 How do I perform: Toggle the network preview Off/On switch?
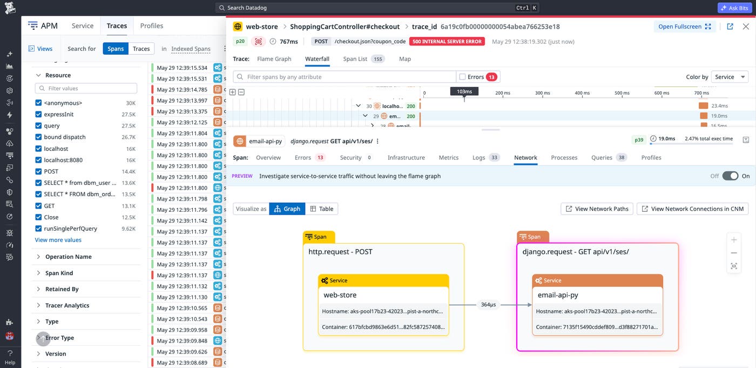pos(730,176)
